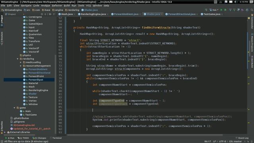Screen dimensions: 254x143
Task: Click the system volume speaker icon
Action: (x=235, y=2)
